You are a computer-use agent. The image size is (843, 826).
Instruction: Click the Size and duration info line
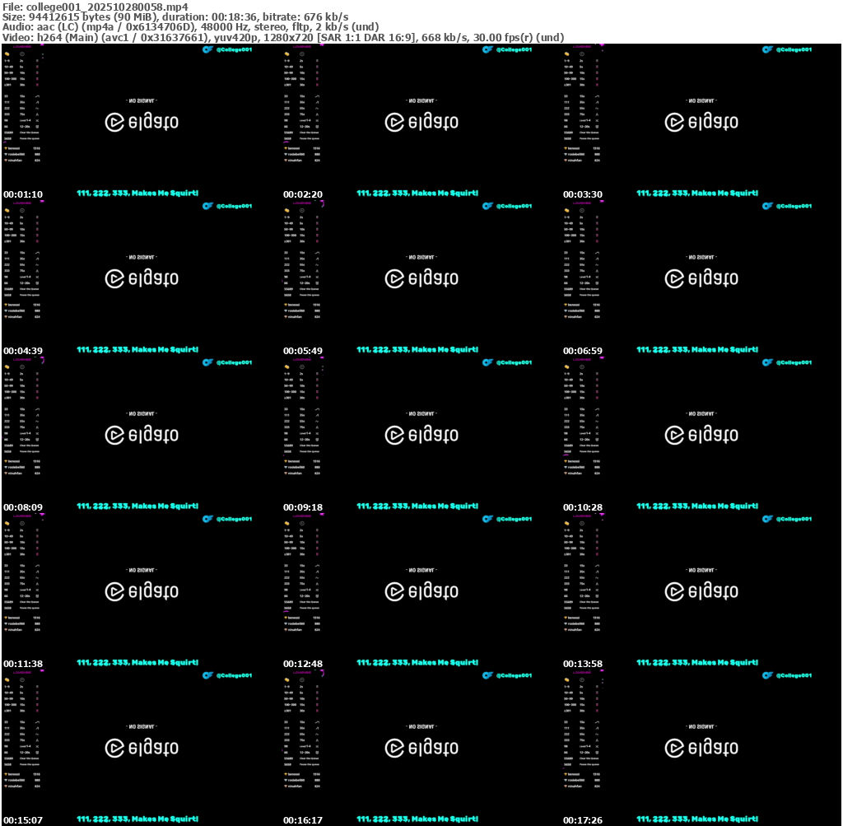tap(175, 16)
